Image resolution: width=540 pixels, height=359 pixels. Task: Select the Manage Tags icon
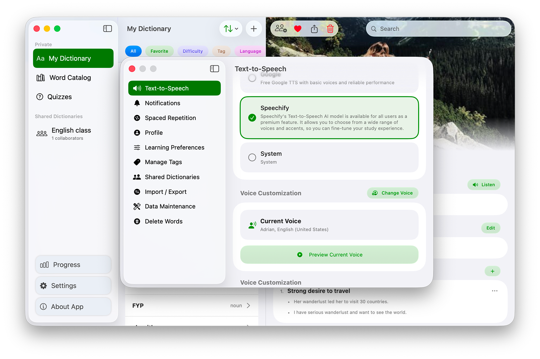(137, 162)
